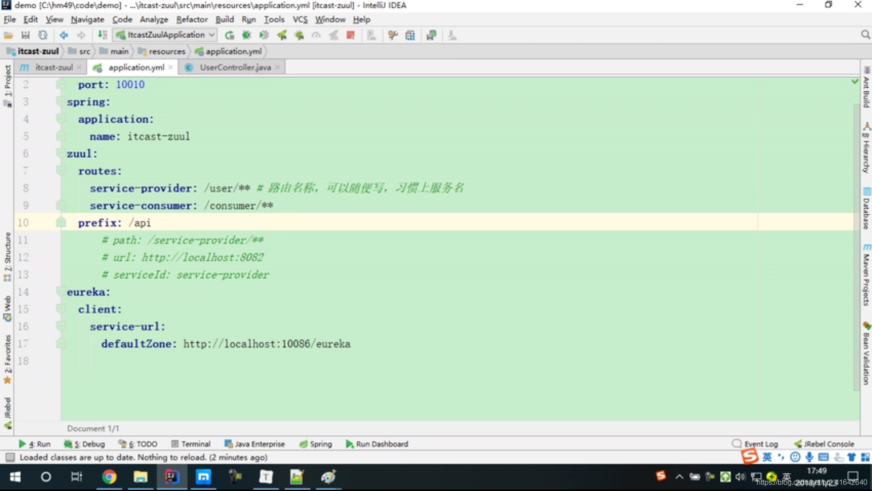Screen dimensions: 872x491
Task: Toggle the JRebel side panel
Action: pyautogui.click(x=7, y=413)
